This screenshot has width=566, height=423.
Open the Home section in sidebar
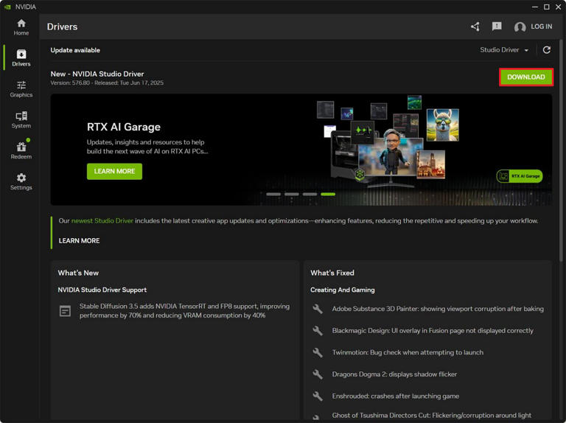tap(21, 27)
